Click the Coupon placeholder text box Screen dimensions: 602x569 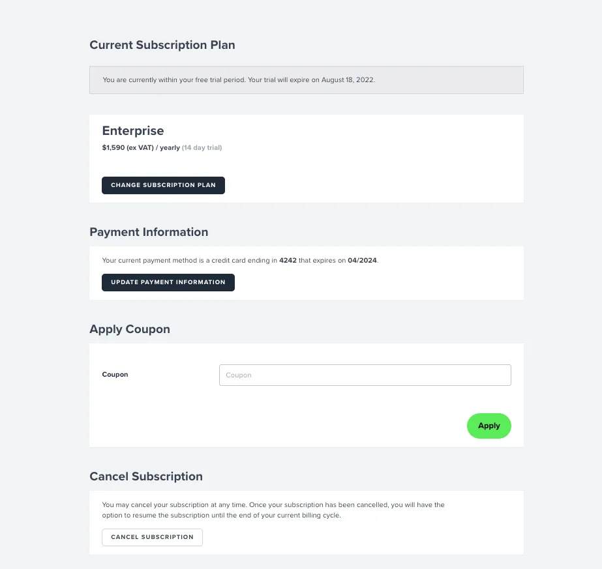click(x=365, y=375)
